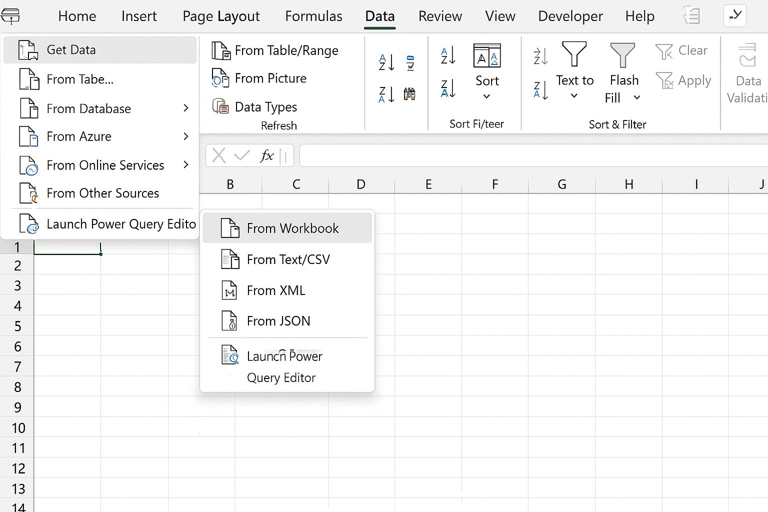Reapply the filter with Apply
The width and height of the screenshot is (768, 512).
(x=683, y=80)
